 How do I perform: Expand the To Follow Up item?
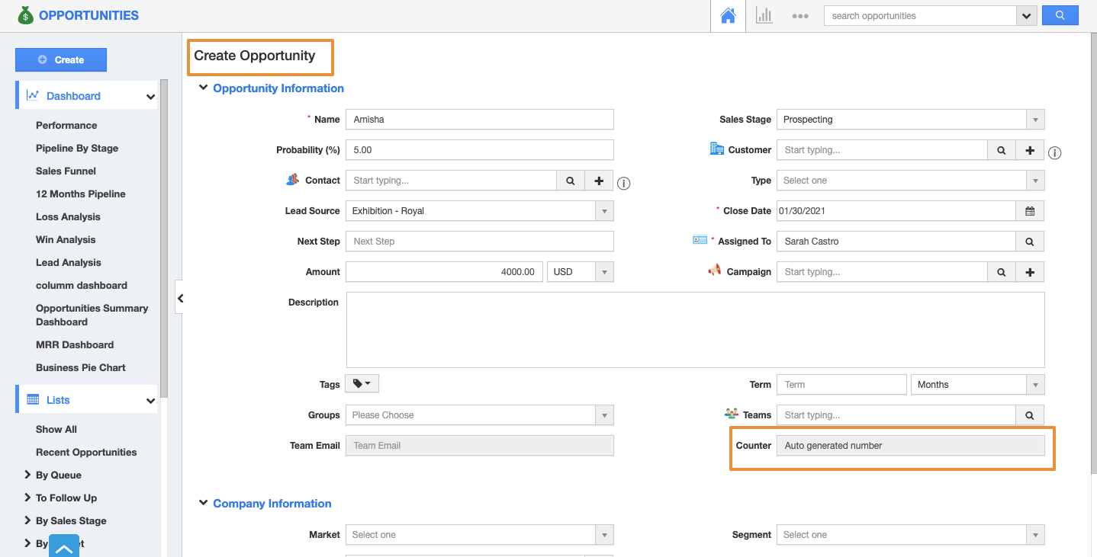27,498
